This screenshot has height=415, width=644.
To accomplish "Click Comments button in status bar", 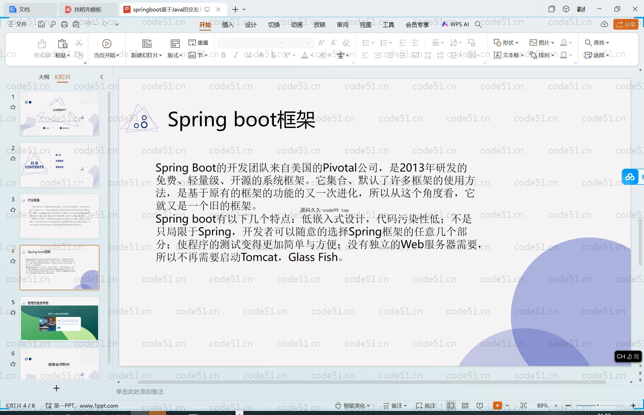I will click(426, 406).
